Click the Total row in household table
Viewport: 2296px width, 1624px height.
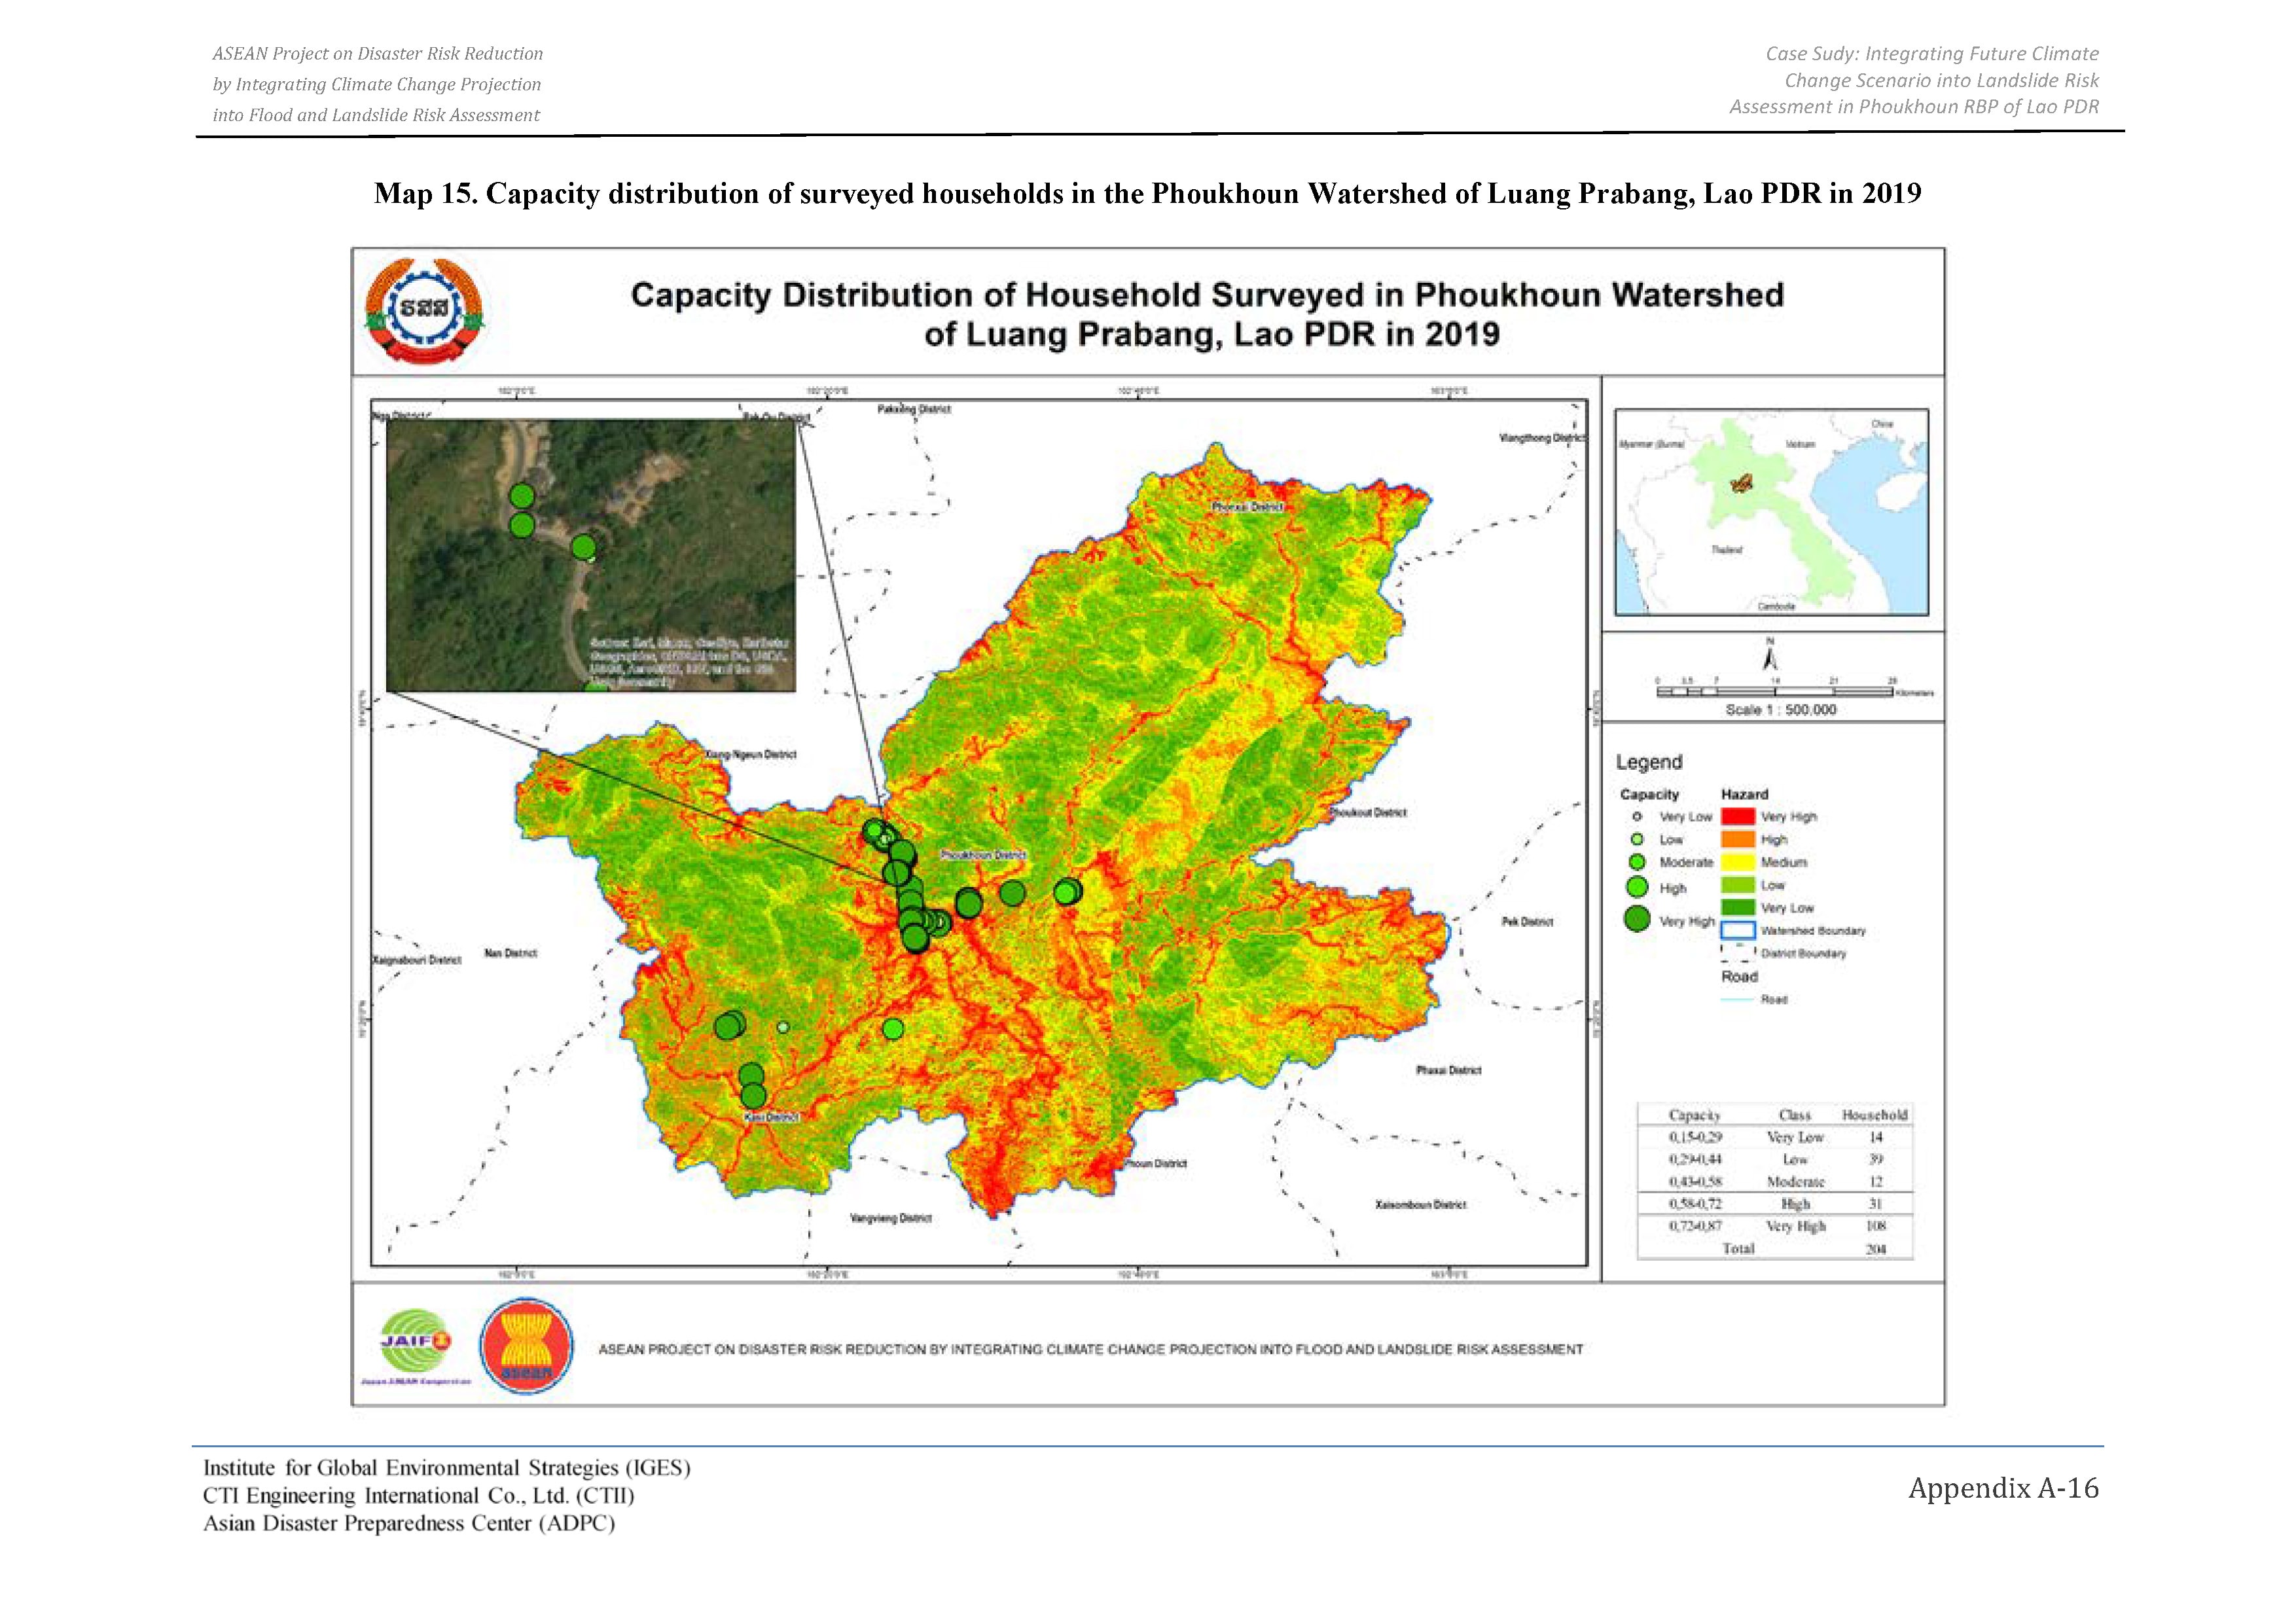(1775, 1249)
